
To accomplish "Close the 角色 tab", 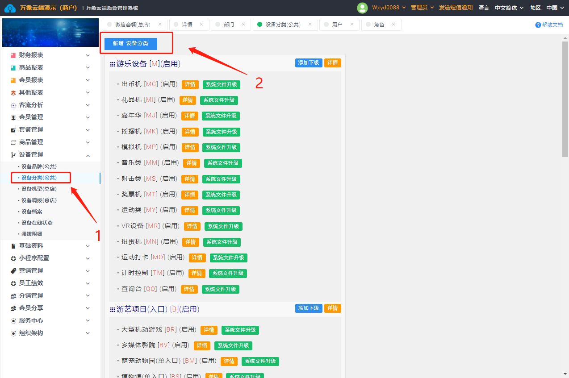I will pos(393,25).
